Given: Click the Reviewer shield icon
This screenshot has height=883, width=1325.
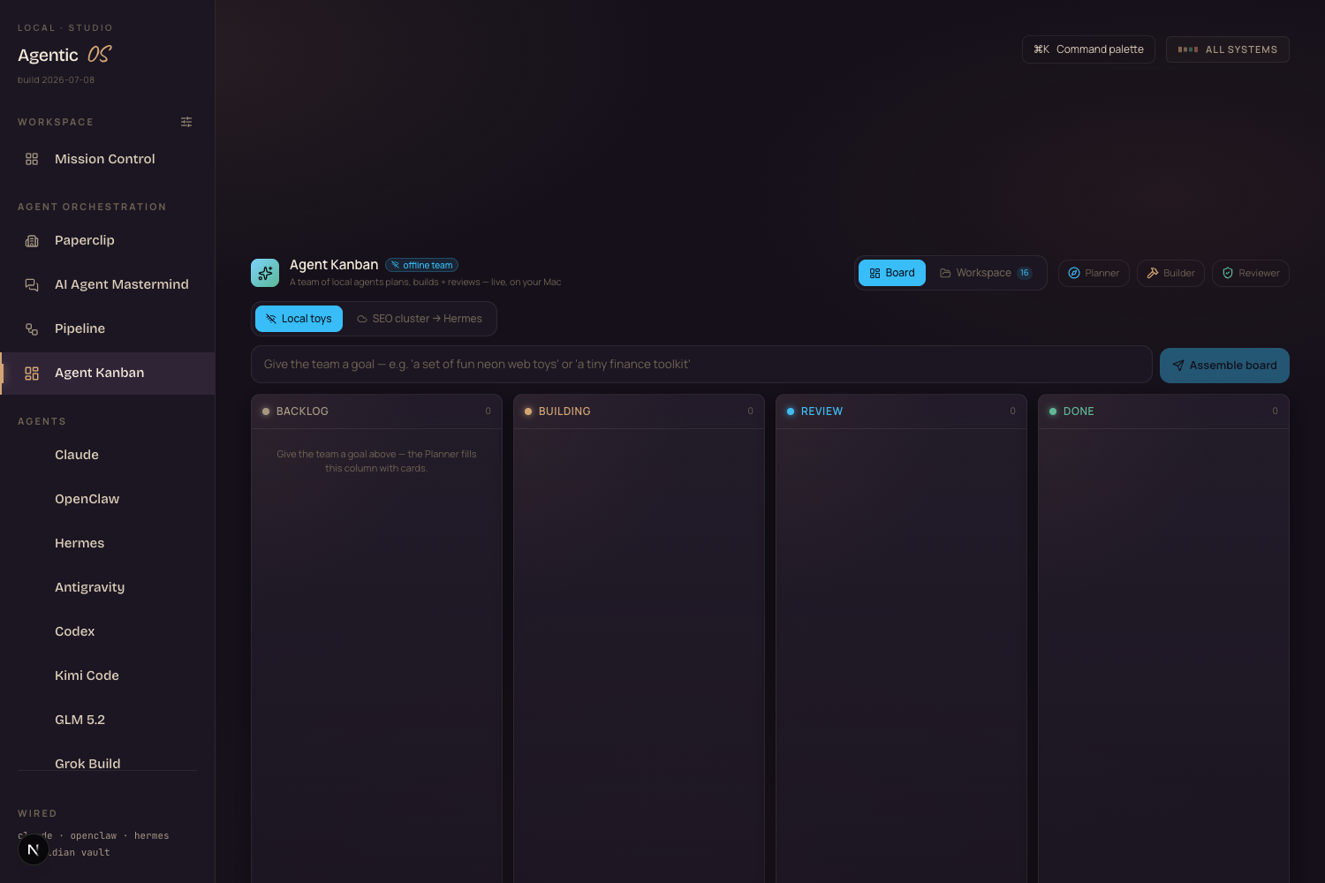Looking at the screenshot, I should pos(1228,273).
